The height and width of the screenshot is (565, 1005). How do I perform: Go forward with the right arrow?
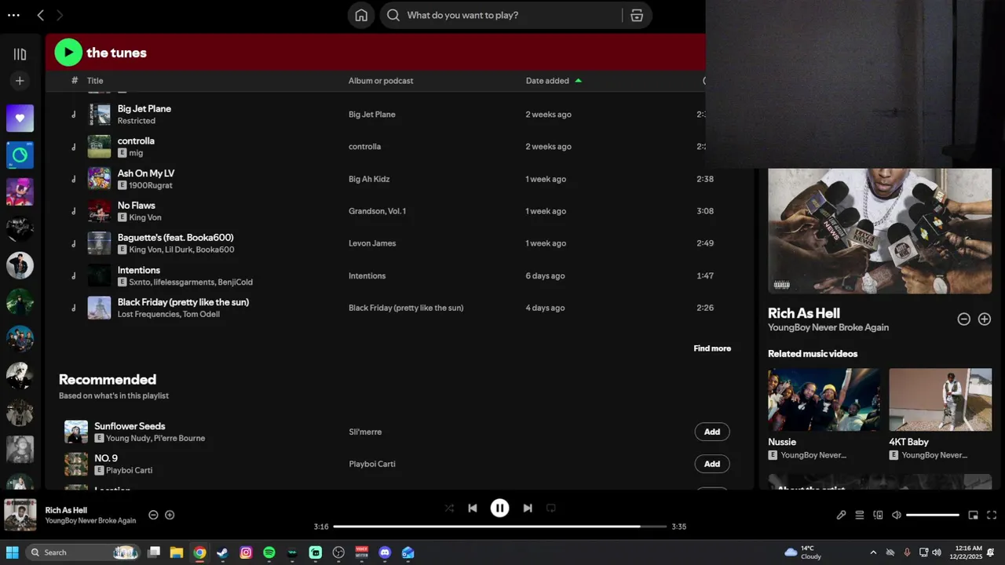tap(60, 15)
